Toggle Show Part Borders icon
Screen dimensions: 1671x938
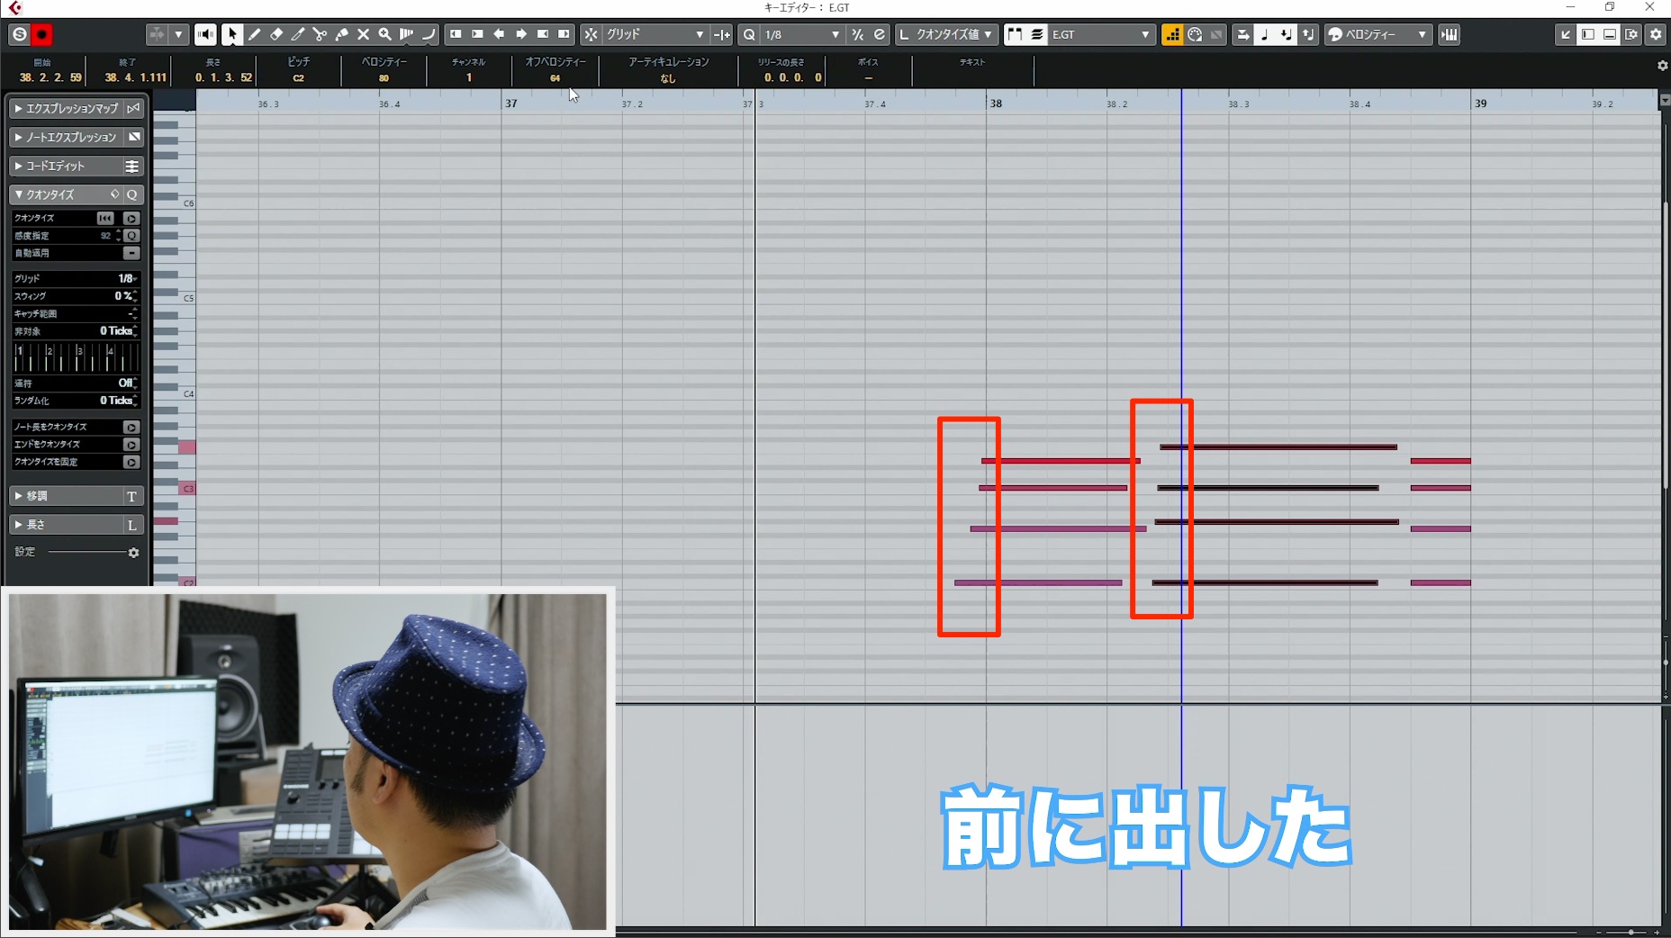(x=1015, y=34)
